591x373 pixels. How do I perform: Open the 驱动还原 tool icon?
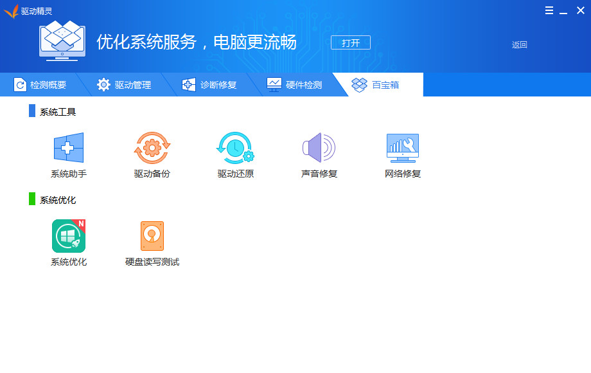tap(235, 147)
